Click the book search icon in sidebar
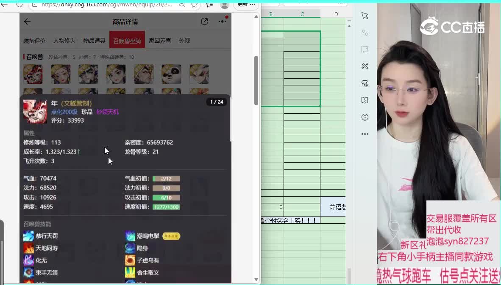 365,100
